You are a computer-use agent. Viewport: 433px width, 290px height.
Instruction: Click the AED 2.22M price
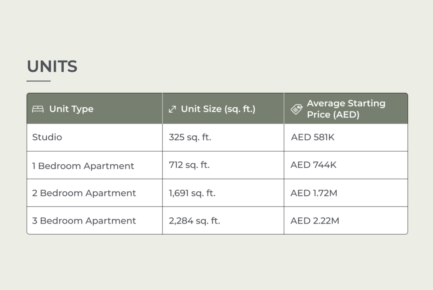315,221
